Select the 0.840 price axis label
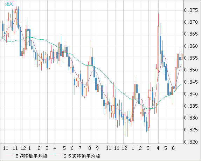Viewport: 201px width, 161px height. 191,94
